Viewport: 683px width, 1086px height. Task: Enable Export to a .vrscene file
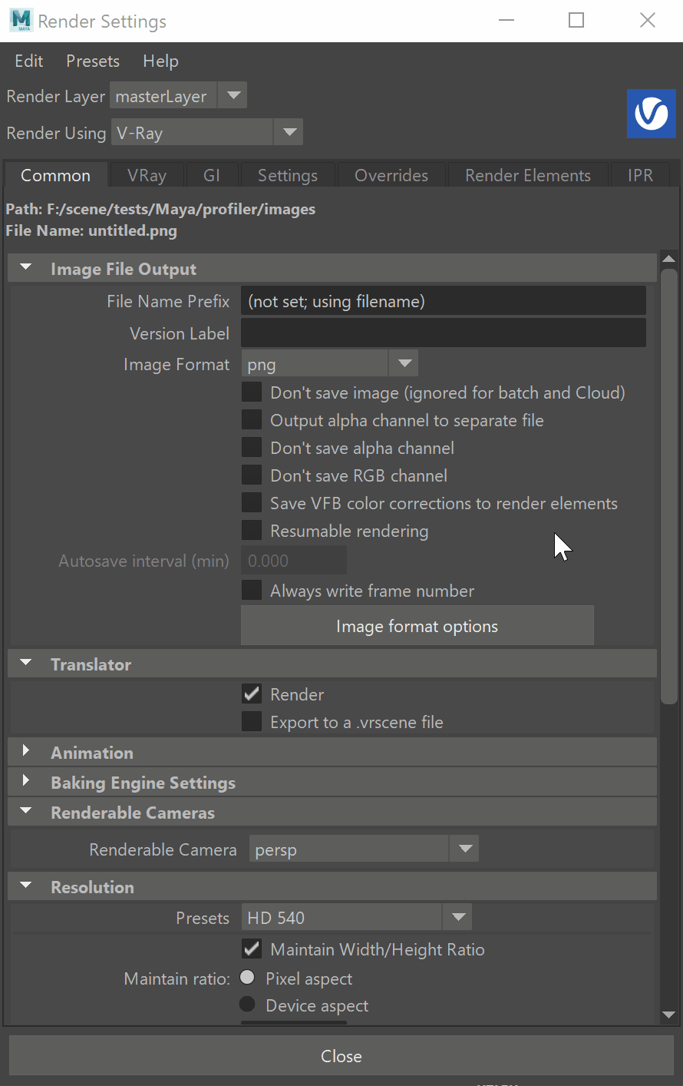[x=252, y=722]
